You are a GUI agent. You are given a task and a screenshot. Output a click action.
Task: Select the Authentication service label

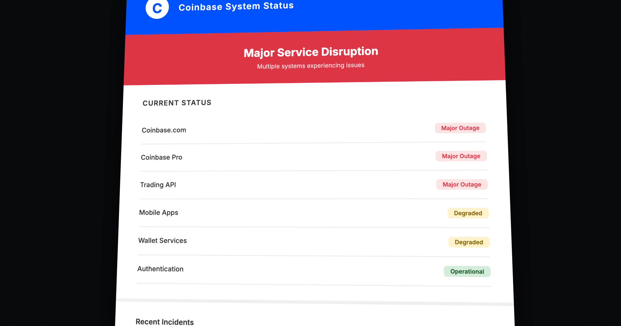click(160, 269)
